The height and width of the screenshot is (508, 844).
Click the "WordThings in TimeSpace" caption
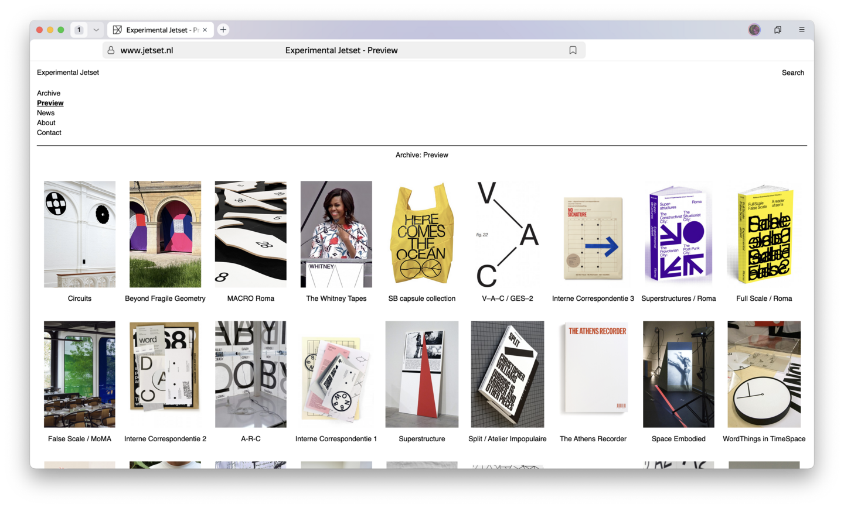point(764,439)
